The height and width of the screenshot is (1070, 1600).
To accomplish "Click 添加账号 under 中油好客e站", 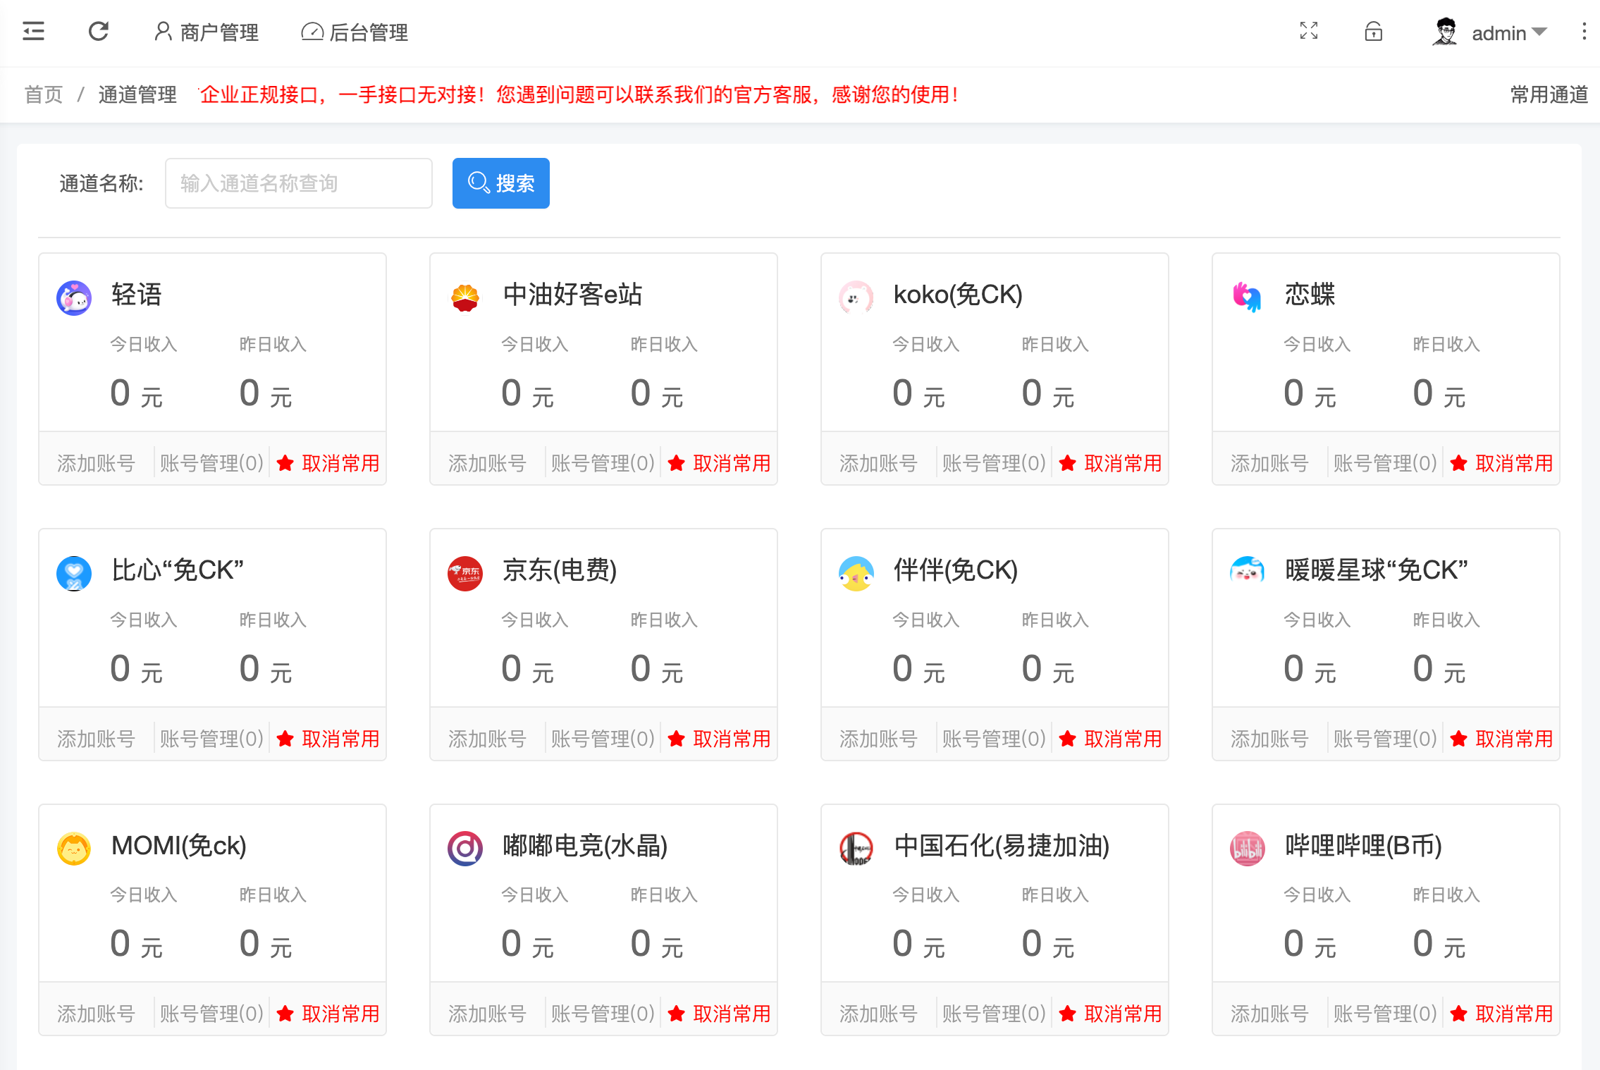I will [487, 463].
